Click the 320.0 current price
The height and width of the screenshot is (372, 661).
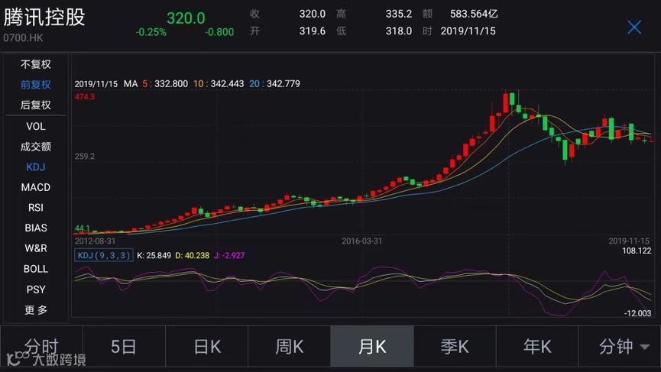186,18
